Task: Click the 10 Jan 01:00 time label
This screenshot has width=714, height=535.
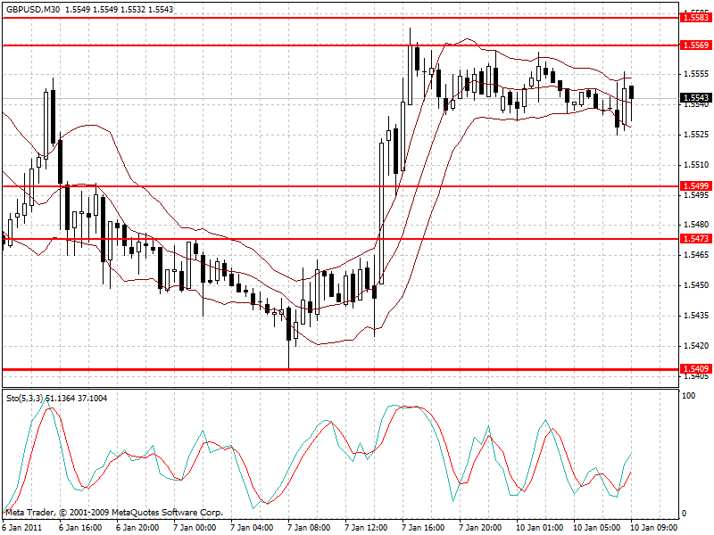Action: click(539, 528)
